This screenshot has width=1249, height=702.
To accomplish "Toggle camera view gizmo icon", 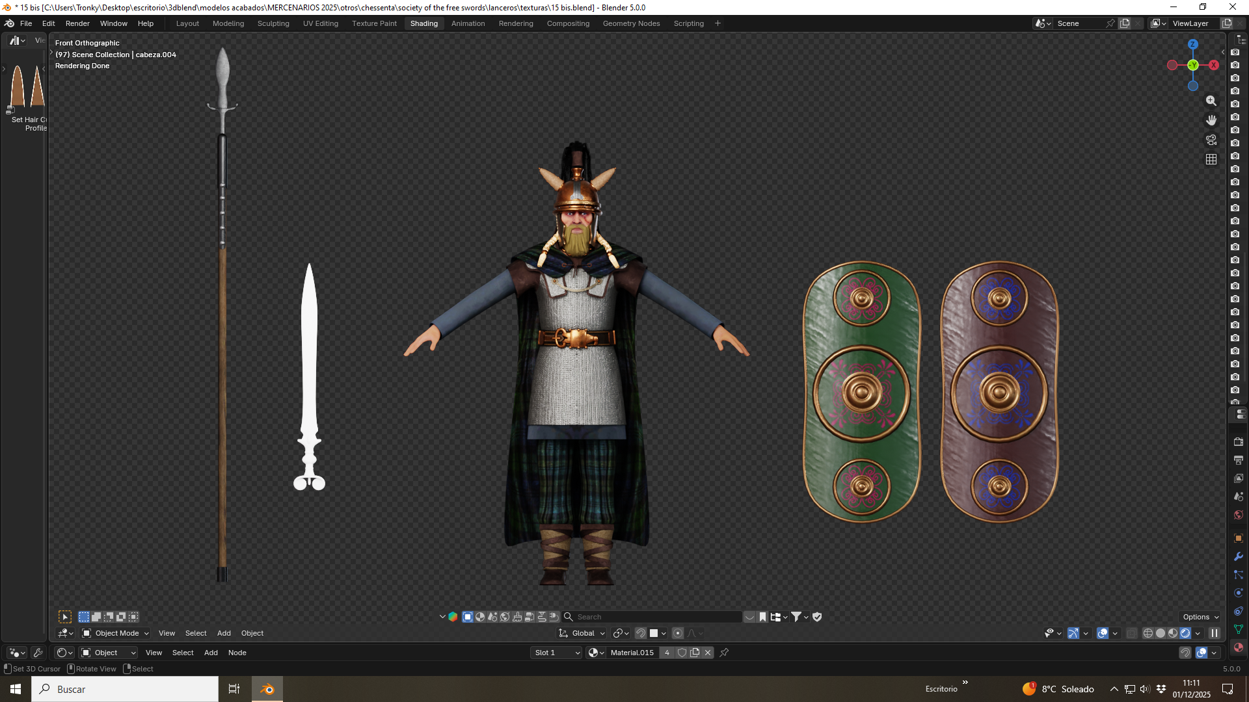I will pyautogui.click(x=1211, y=140).
